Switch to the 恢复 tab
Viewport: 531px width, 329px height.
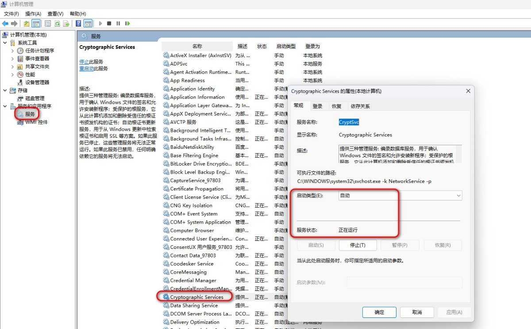pyautogui.click(x=336, y=106)
